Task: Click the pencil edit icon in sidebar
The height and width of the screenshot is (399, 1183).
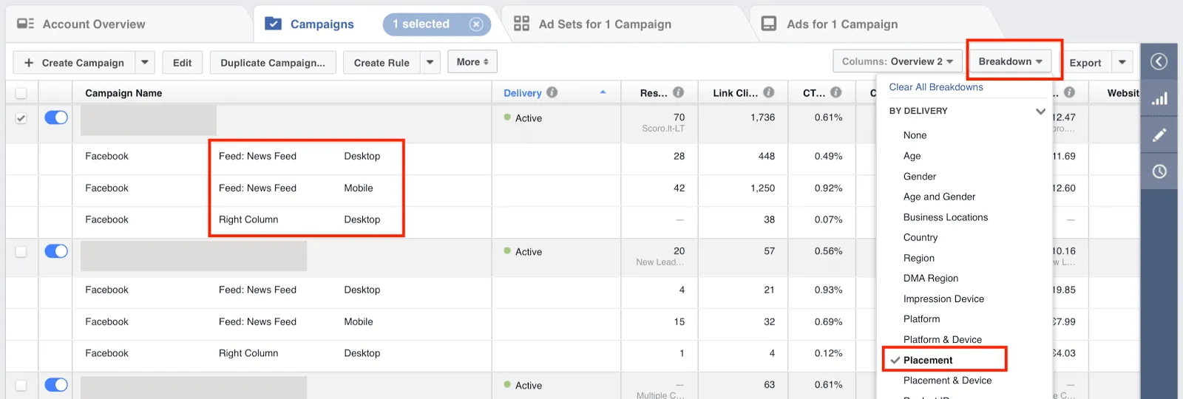Action: 1159,134
